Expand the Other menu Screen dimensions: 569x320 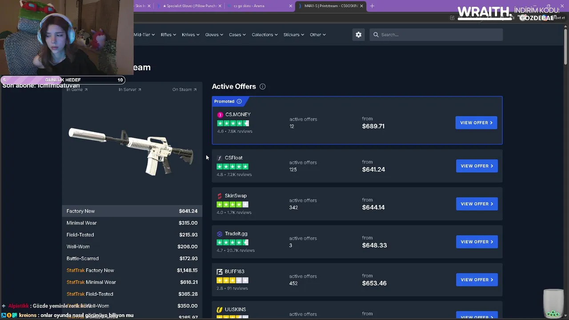tap(318, 35)
